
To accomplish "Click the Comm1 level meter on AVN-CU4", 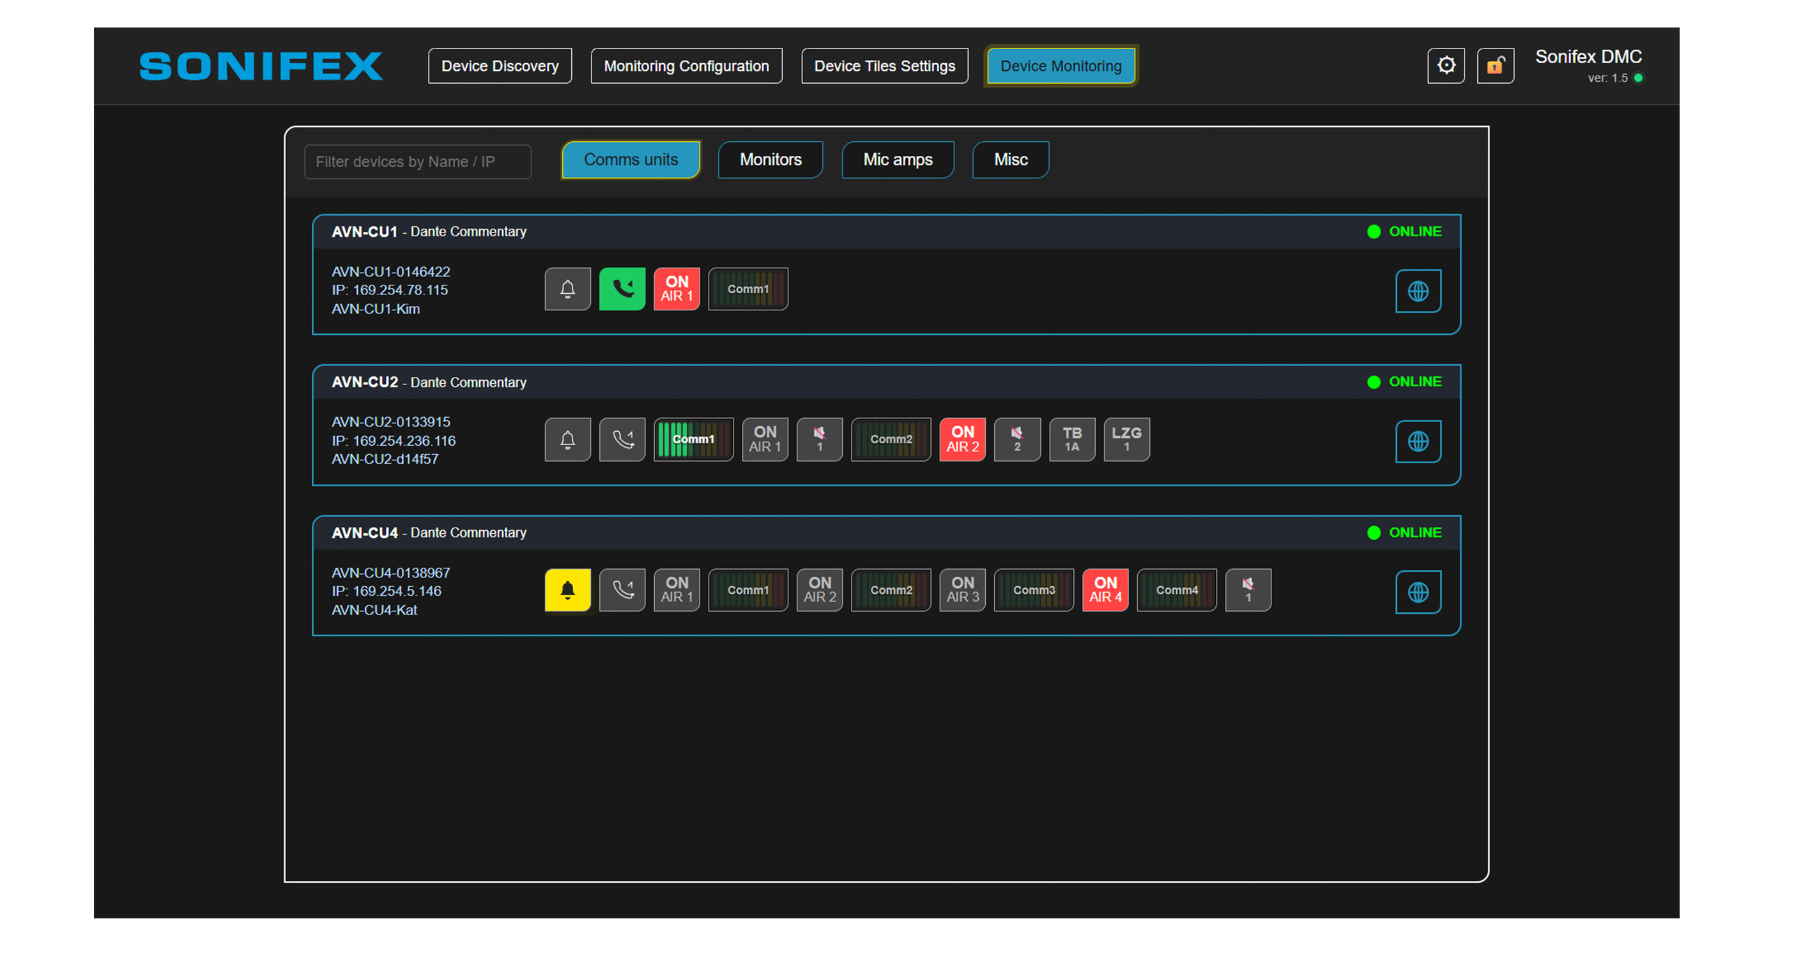I will 748,590.
